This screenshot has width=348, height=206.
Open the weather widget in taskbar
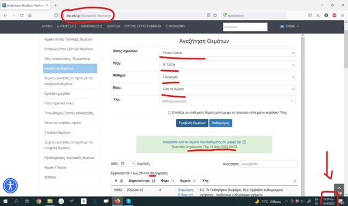(268, 201)
